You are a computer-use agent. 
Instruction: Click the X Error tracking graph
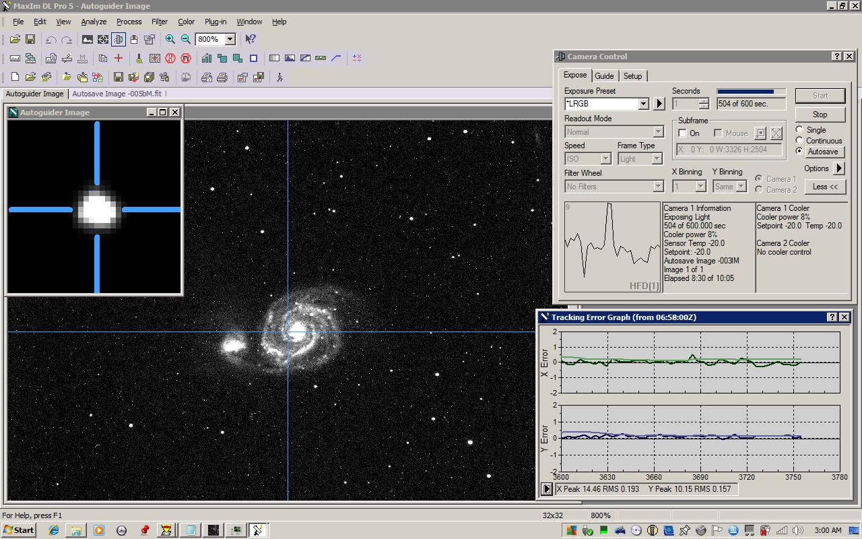pos(700,362)
